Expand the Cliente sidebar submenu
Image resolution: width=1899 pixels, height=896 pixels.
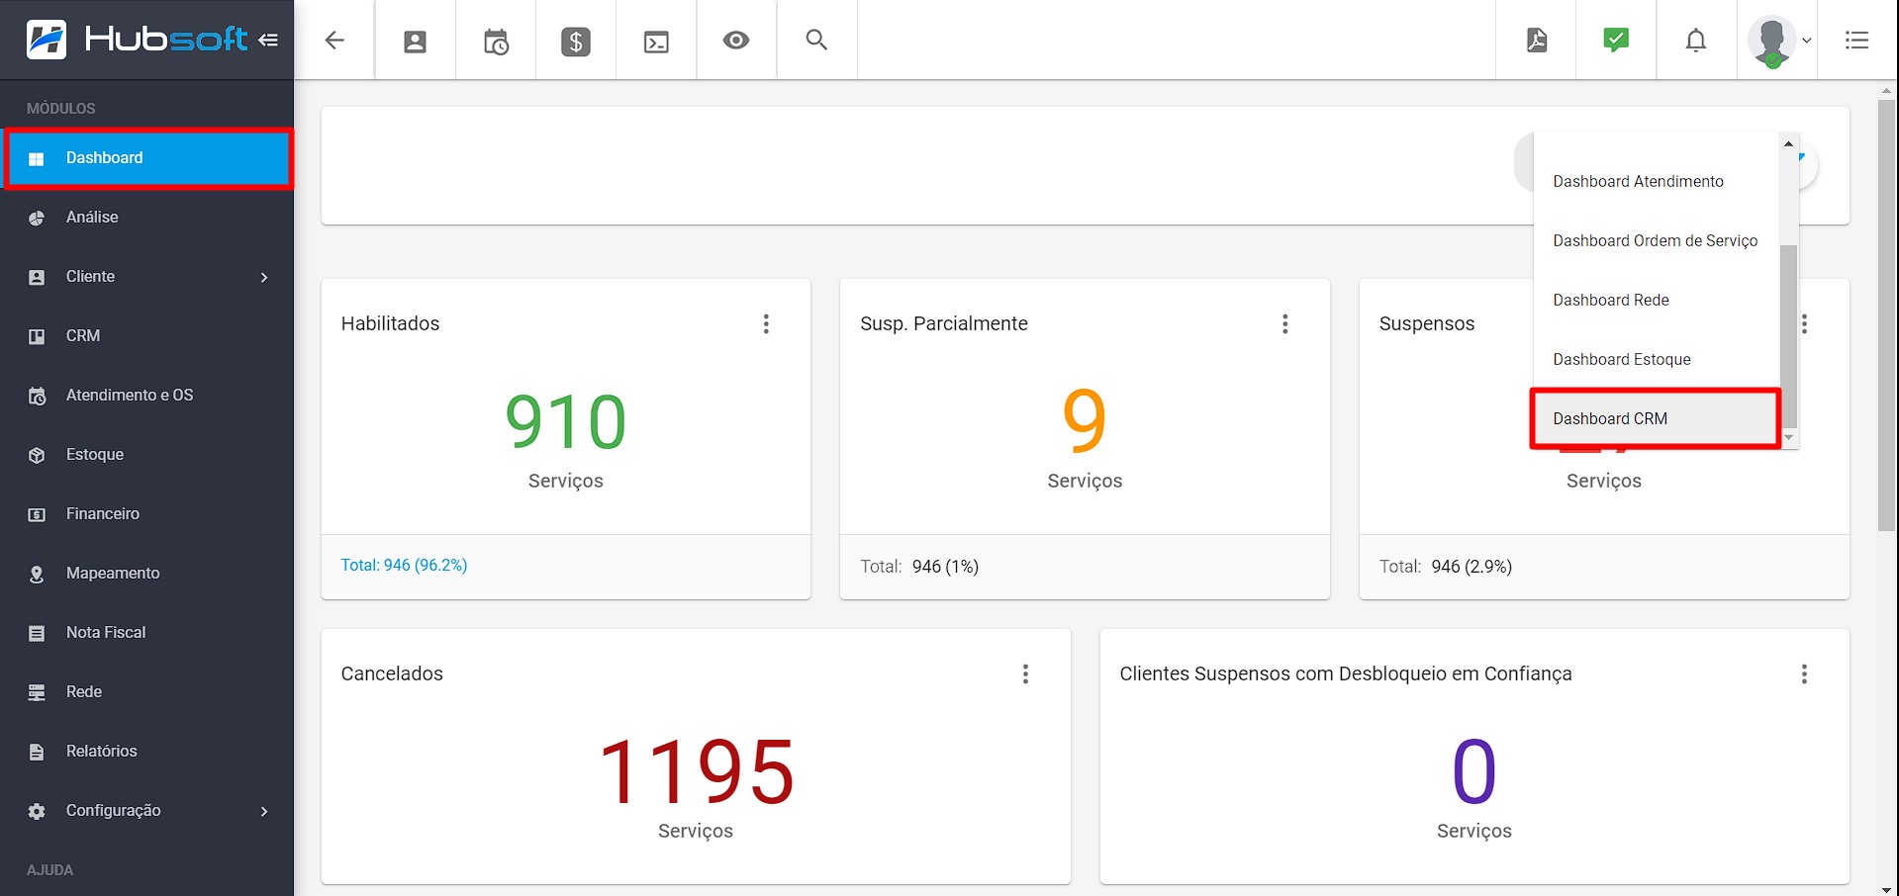(x=264, y=277)
